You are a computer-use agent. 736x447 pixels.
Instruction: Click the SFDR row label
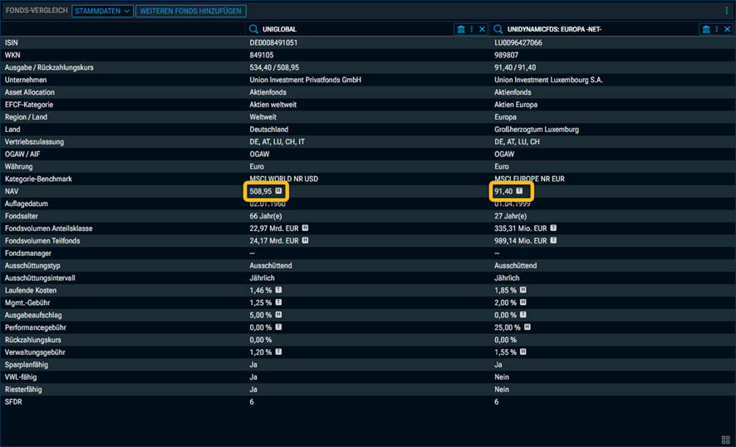[13, 402]
